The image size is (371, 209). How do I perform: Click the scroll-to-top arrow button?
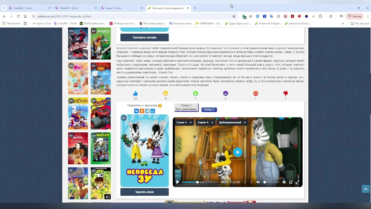365,189
